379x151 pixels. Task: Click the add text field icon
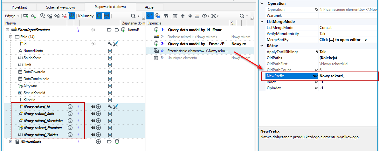33,16
